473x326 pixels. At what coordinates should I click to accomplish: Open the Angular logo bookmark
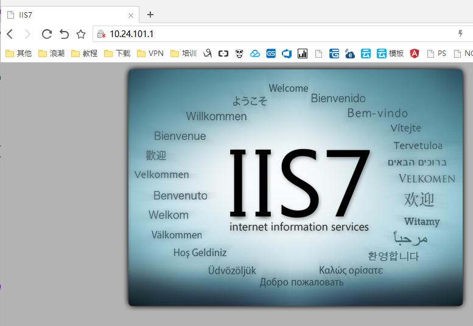415,54
